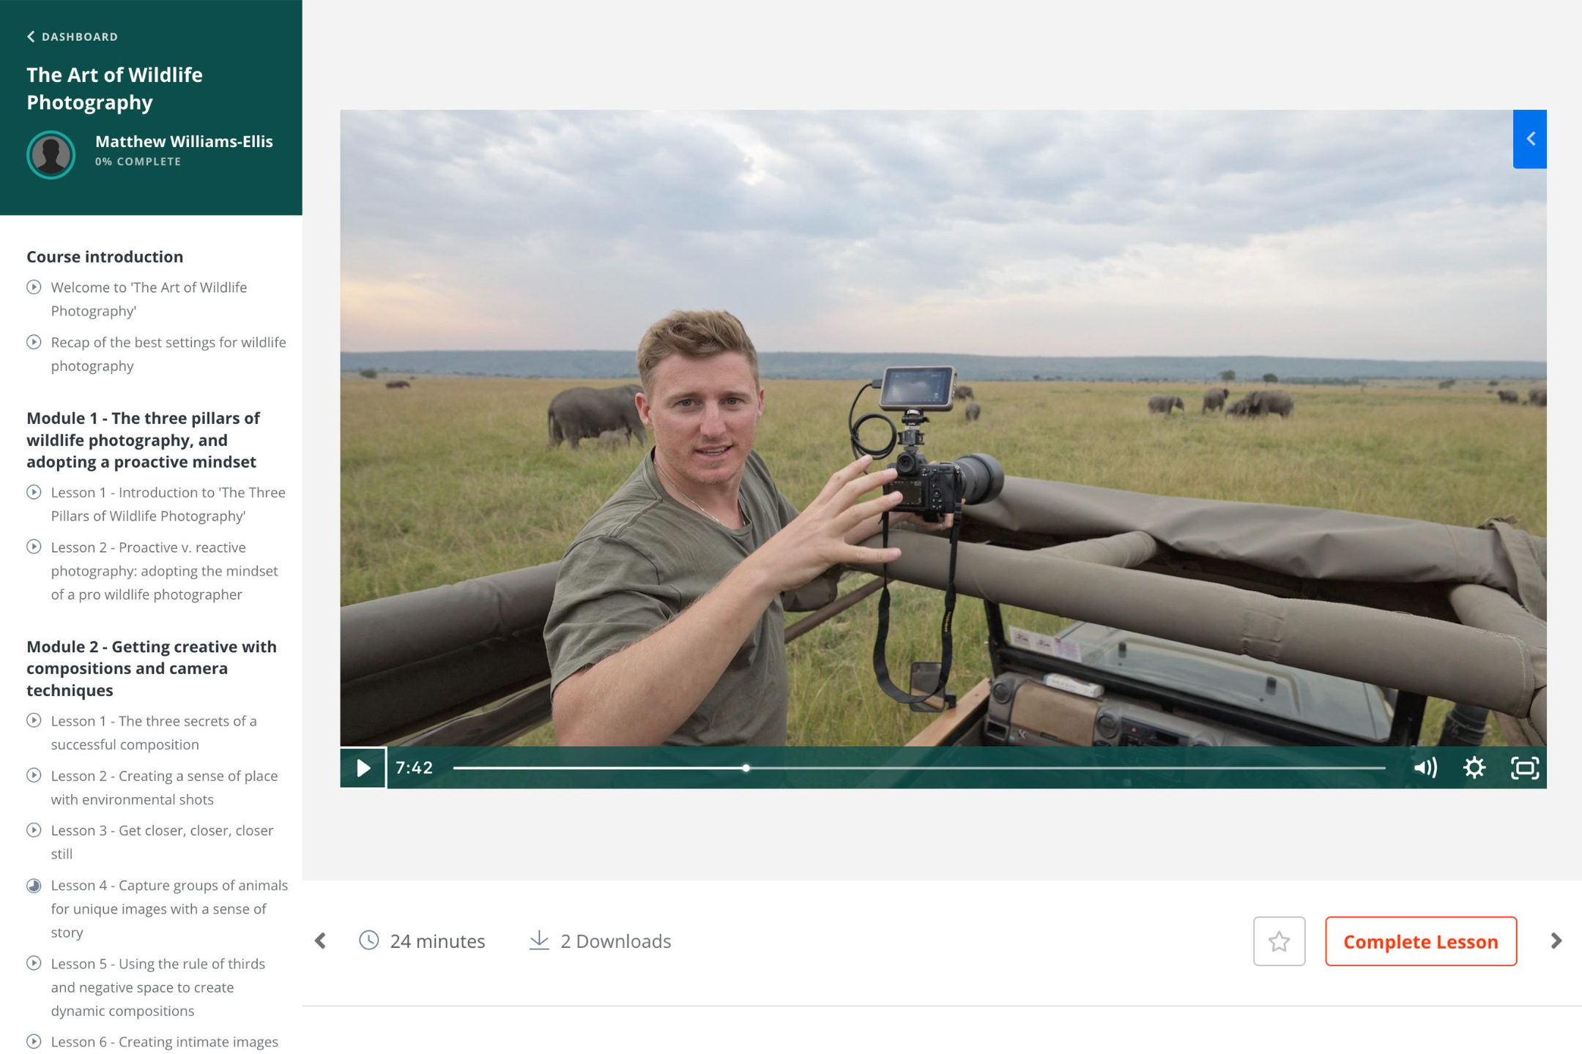The image size is (1582, 1054).
Task: Click the clock icon by 24 minutes
Action: tap(369, 941)
